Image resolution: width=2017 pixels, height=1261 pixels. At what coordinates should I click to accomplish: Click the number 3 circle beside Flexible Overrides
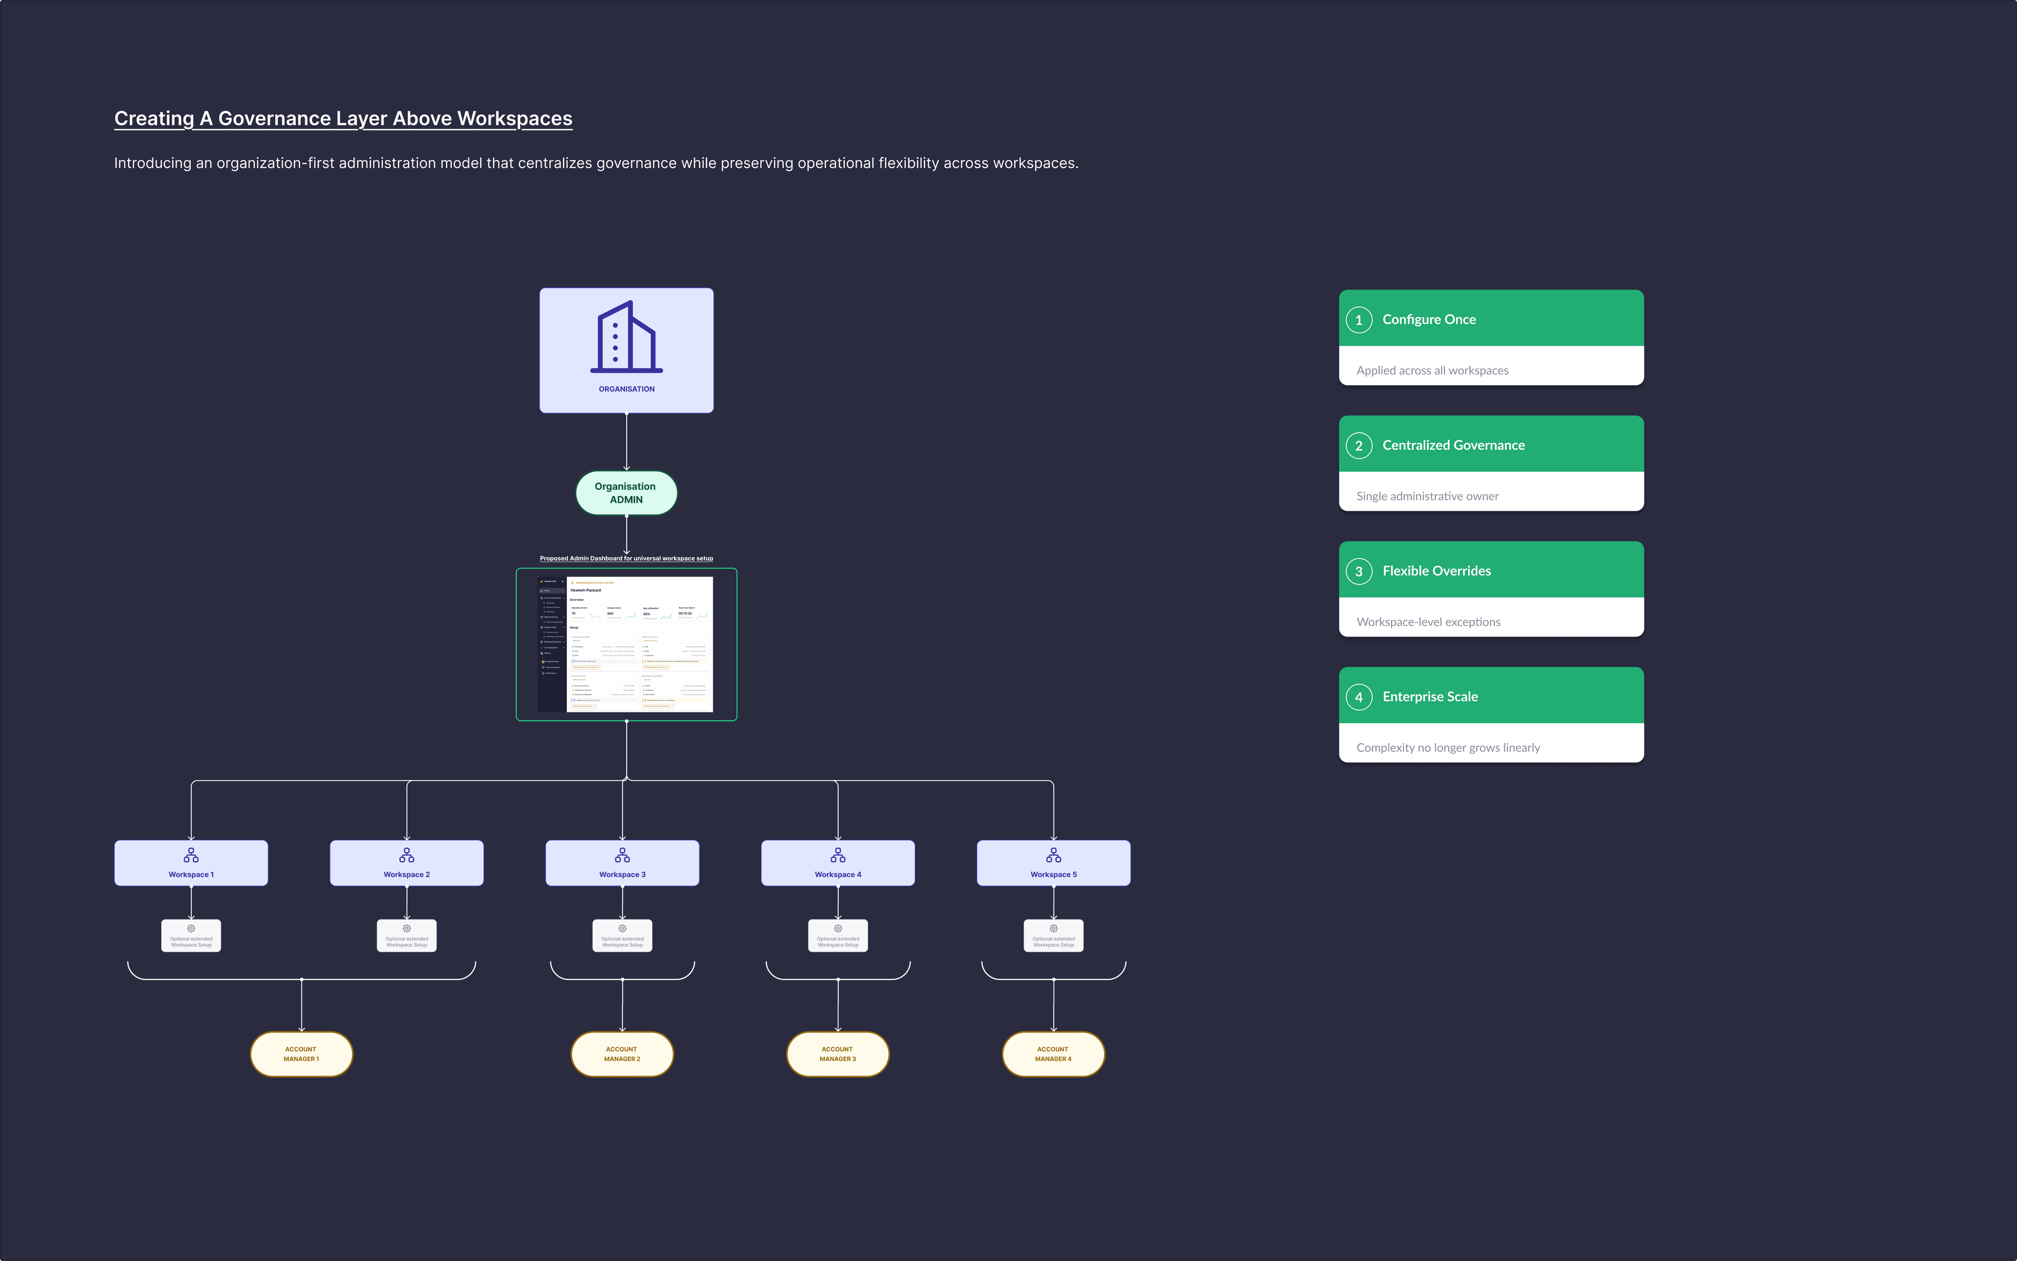tap(1359, 571)
